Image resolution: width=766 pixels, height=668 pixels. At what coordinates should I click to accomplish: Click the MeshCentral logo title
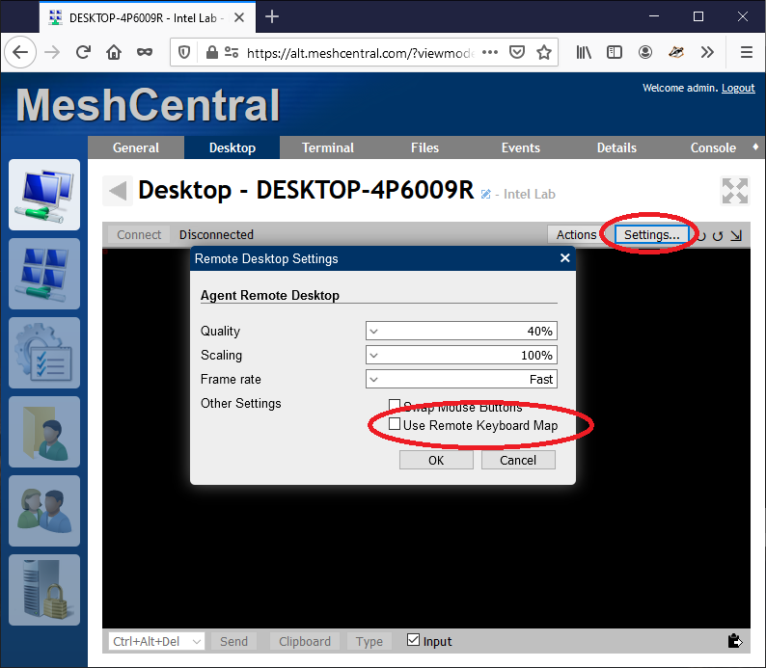pyautogui.click(x=148, y=105)
